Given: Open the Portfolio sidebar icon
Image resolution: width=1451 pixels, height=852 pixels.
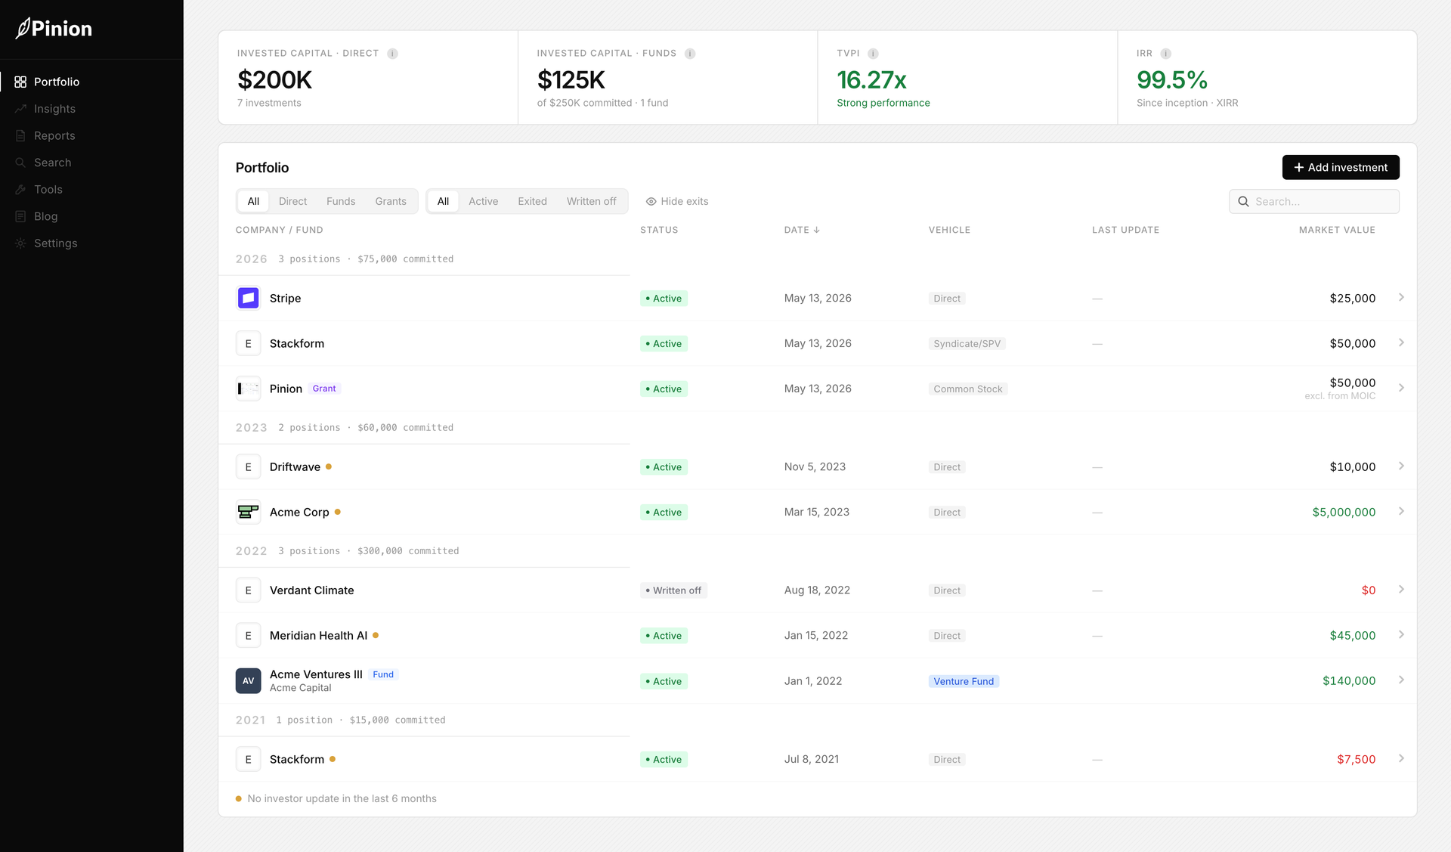Looking at the screenshot, I should click(x=20, y=82).
